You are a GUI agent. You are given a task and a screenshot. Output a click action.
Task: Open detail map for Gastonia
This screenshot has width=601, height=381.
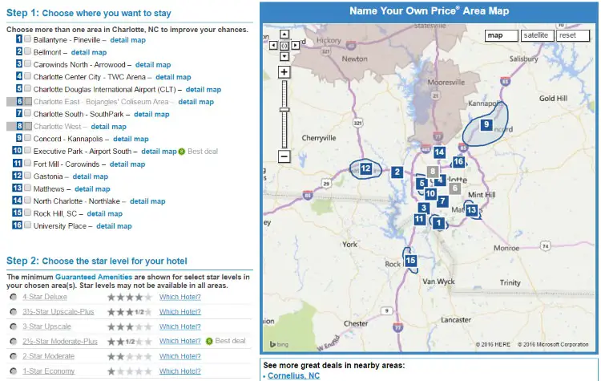[91, 176]
